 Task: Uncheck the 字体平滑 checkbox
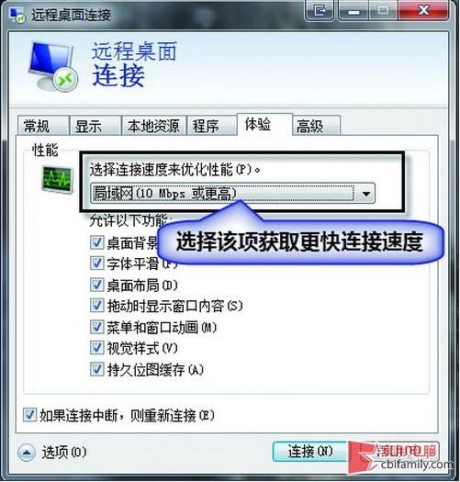click(x=96, y=263)
